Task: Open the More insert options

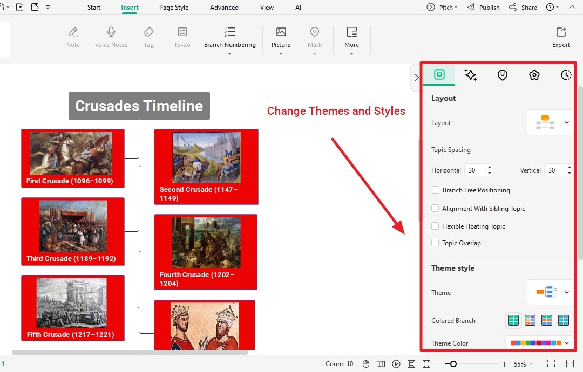Action: coord(351,40)
